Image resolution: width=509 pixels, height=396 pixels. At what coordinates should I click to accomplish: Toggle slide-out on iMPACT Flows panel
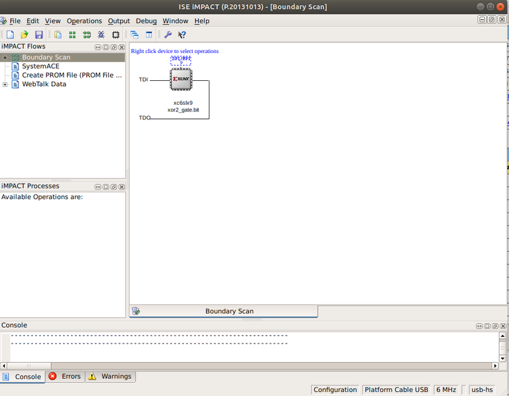coord(97,47)
